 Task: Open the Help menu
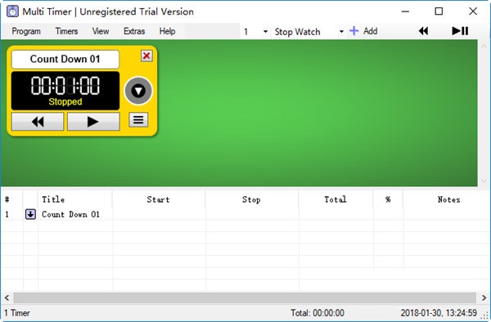[x=167, y=31]
